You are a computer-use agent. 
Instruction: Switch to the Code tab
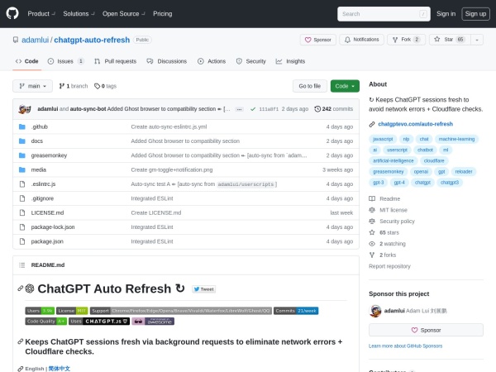click(x=27, y=61)
